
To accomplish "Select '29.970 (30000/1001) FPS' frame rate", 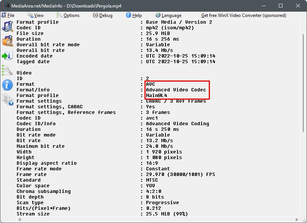I will [180, 174].
